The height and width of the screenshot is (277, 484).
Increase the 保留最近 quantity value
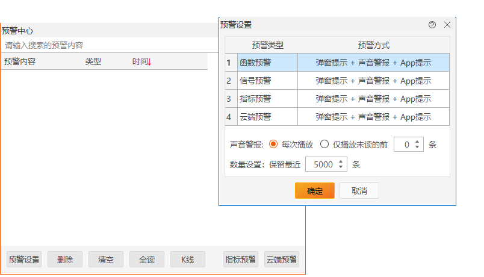(341, 161)
